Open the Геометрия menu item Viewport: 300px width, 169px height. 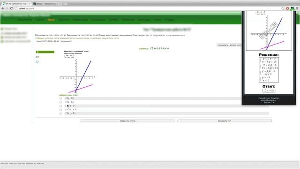click(x=128, y=20)
